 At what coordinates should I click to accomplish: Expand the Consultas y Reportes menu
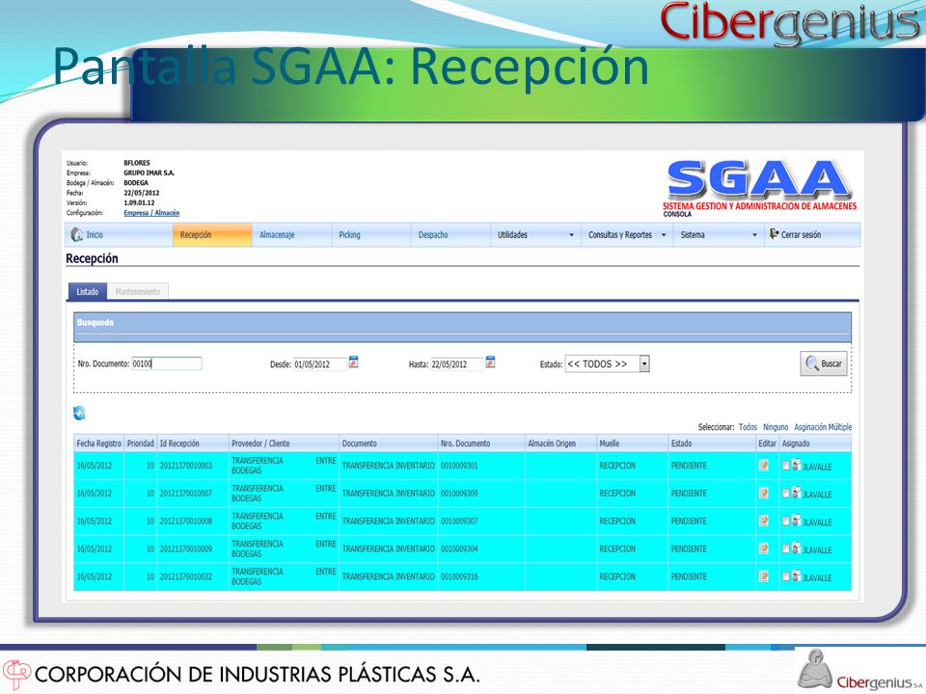click(x=627, y=235)
